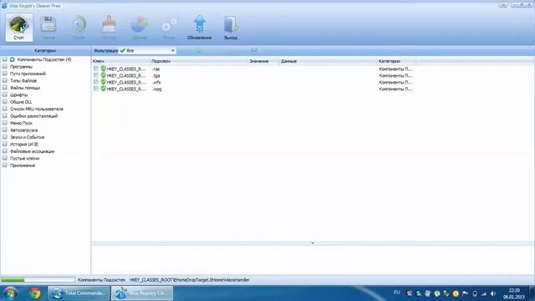Toggle the Шрифты category checkbox
This screenshot has height=301, width=535.
[x=5, y=94]
